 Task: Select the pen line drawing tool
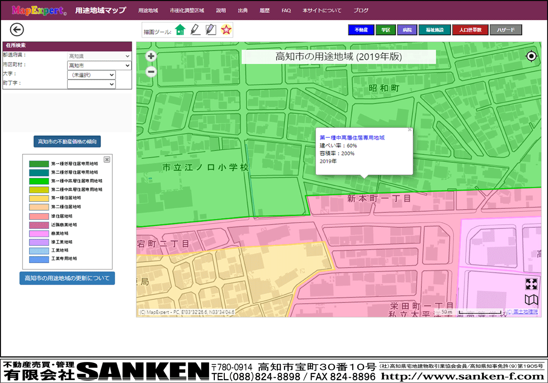point(195,30)
